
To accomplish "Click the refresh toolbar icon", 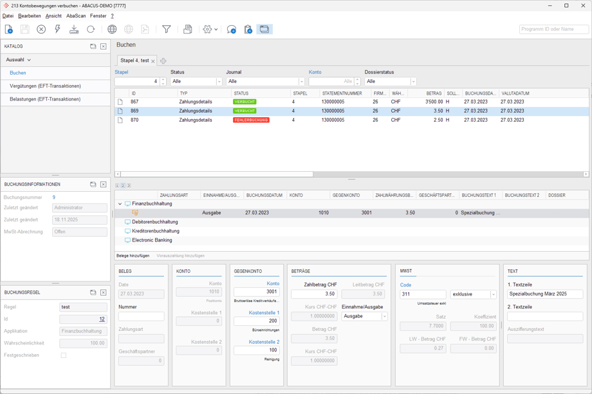I will coord(91,30).
